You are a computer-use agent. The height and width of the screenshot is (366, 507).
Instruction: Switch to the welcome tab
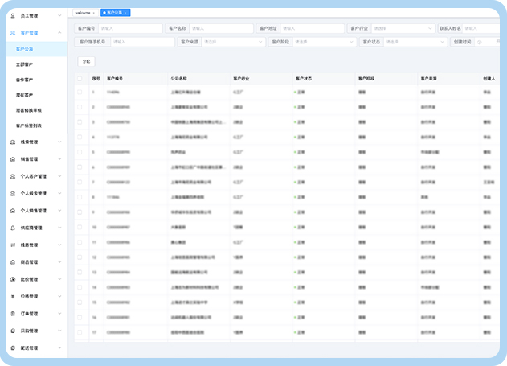[83, 13]
